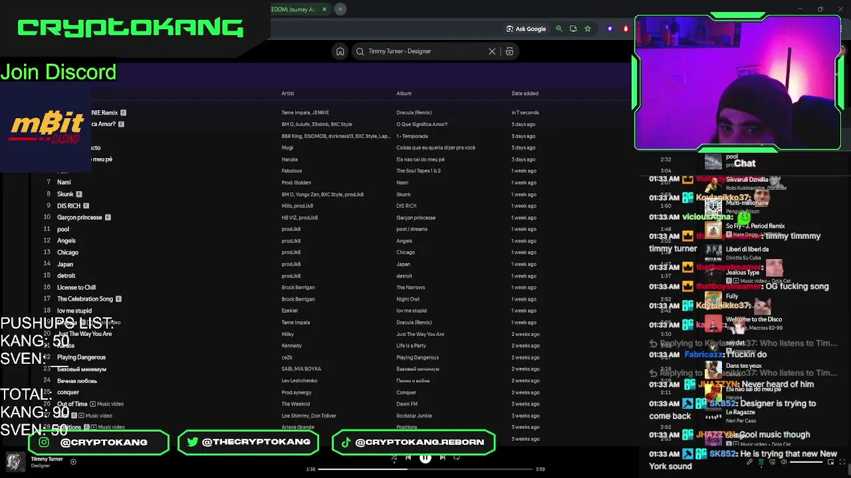Viewport: 851px width, 478px height.
Task: Select the track Garçon princesse
Action: click(x=79, y=218)
